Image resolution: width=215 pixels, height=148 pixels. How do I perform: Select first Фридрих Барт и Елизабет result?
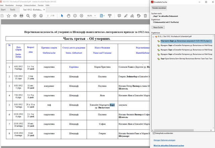(186, 45)
